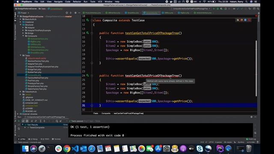Image resolution: width=274 pixels, height=154 pixels.
Task: Open the Event Log button
Action: (251, 139)
